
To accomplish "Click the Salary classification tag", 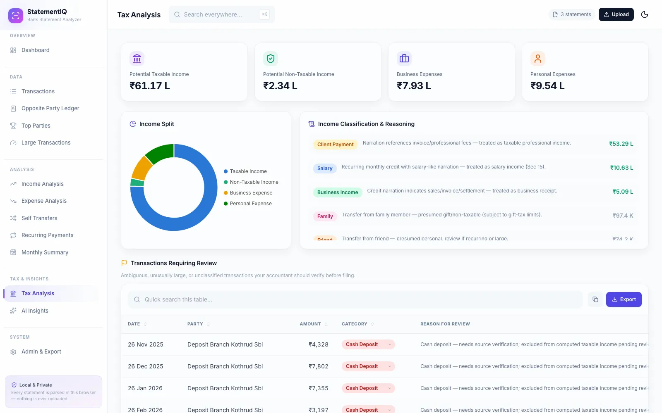I will click(325, 169).
